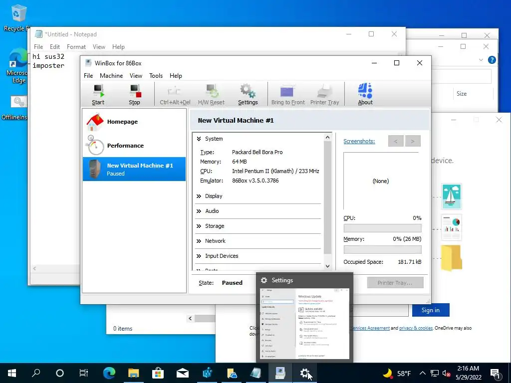Open taskbar Search magnifier
The height and width of the screenshot is (383, 511).
click(x=36, y=373)
